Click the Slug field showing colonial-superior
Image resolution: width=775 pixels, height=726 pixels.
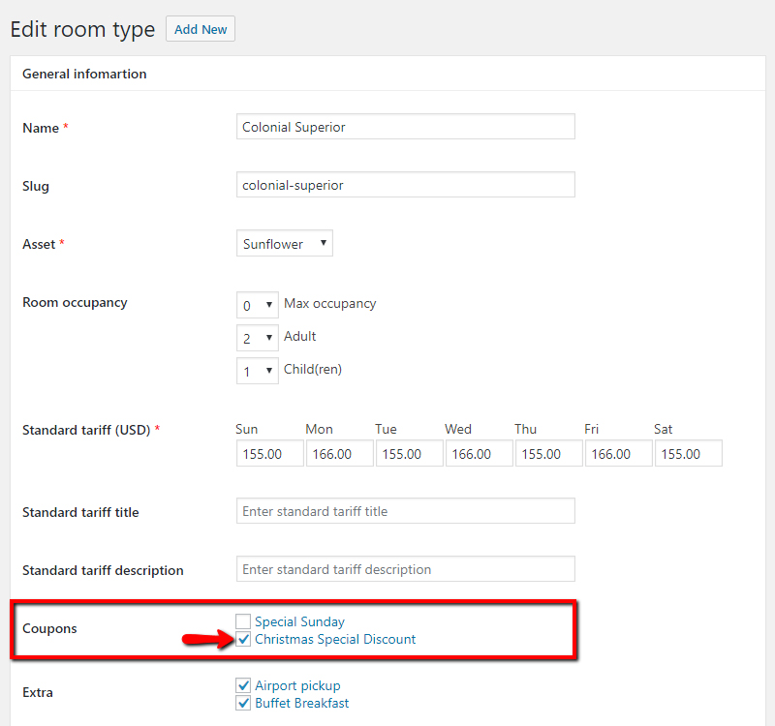[405, 184]
